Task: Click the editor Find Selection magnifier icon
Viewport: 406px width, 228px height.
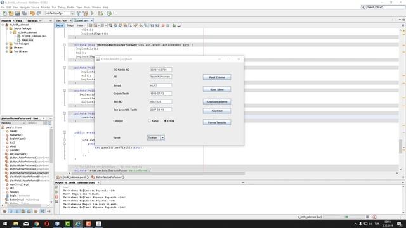Action: coord(110,25)
